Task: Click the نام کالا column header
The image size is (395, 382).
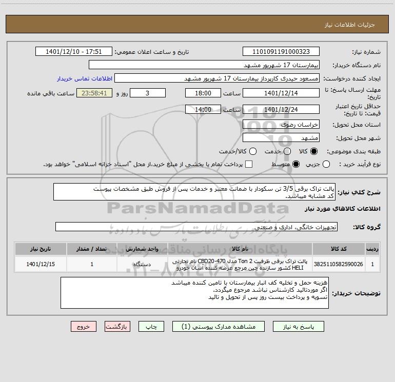Action: tap(240, 249)
